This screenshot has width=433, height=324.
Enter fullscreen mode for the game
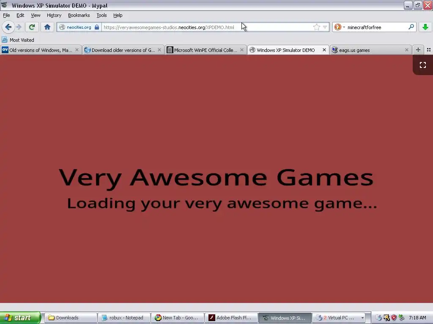[423, 65]
